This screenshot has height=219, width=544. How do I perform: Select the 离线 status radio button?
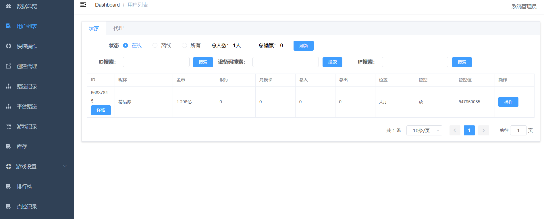(155, 46)
